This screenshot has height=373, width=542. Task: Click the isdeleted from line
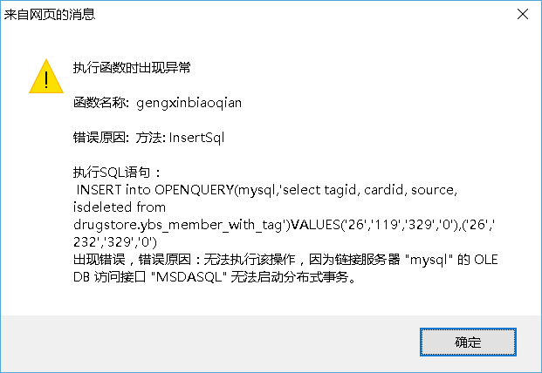pos(120,207)
